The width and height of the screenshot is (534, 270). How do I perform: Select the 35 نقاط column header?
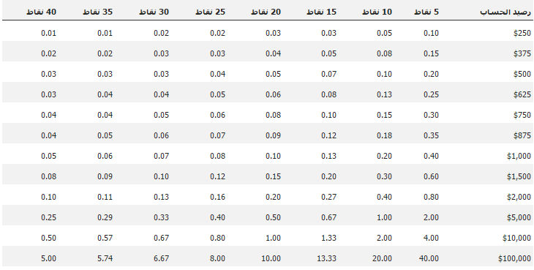[97, 12]
